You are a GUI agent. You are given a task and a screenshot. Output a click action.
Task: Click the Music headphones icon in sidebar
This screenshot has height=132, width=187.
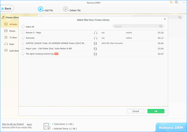pos(6,44)
